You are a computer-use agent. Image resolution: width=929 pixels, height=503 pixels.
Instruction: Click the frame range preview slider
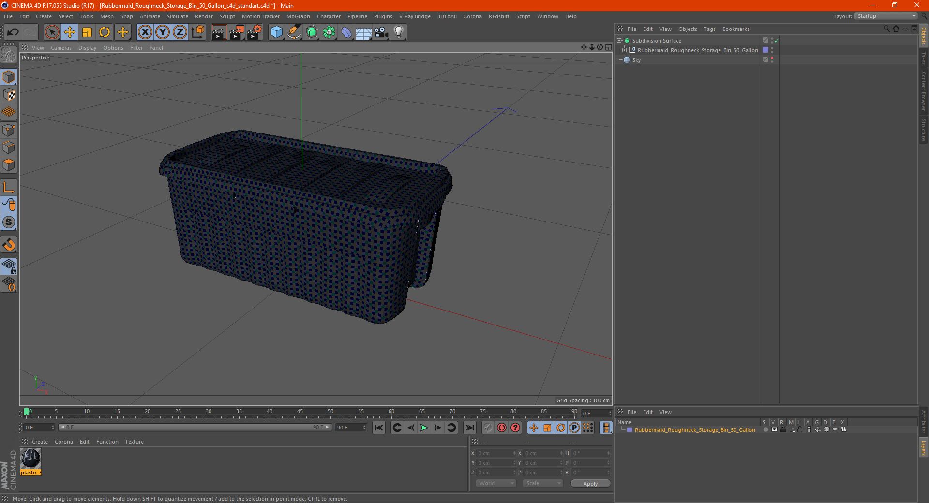point(195,427)
